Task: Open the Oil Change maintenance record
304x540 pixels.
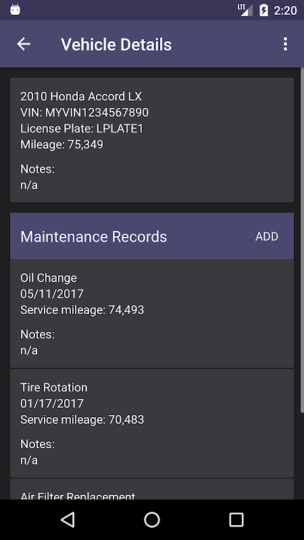Action: [x=152, y=314]
